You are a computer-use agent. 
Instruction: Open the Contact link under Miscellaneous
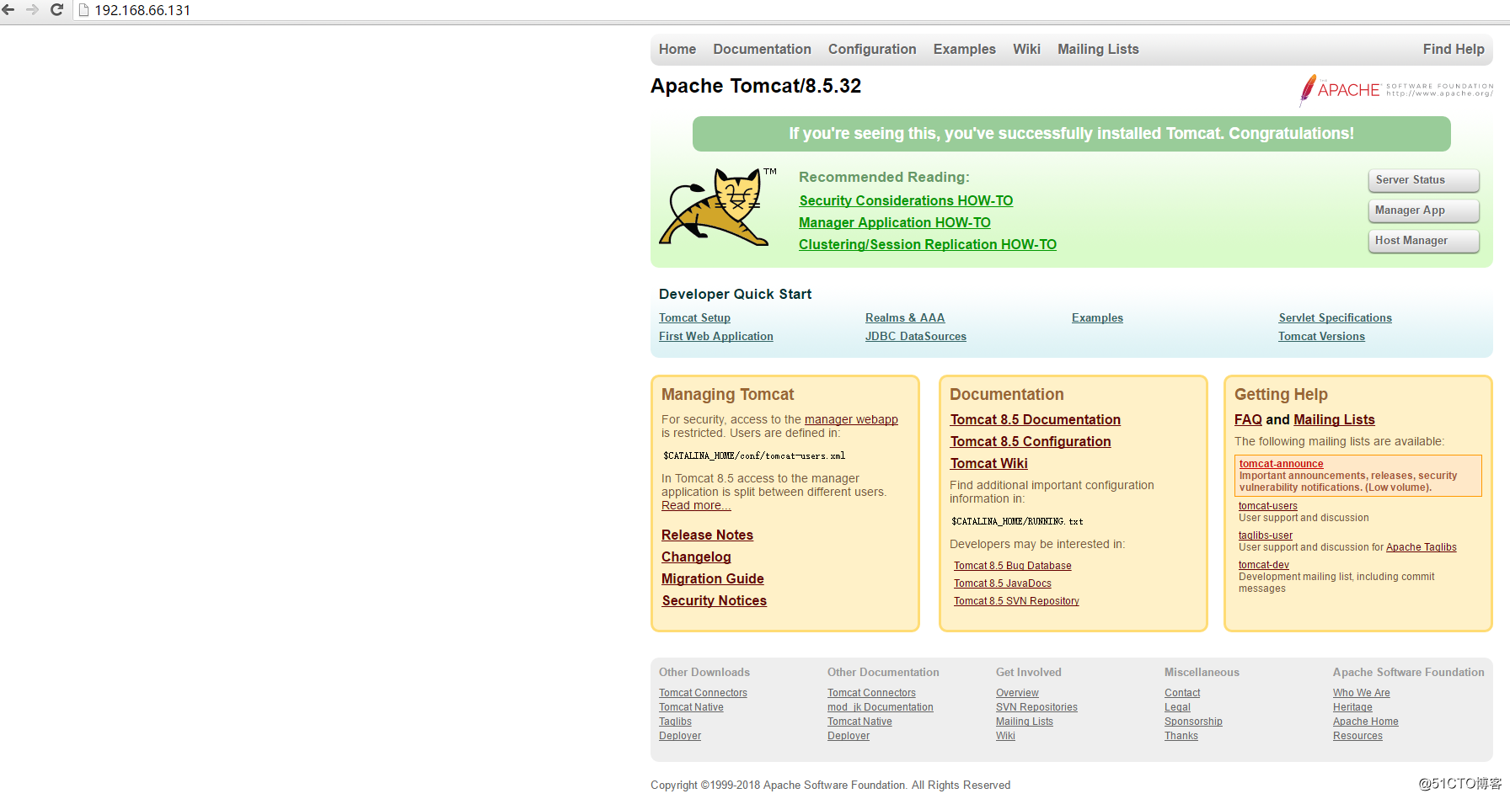[1182, 693]
